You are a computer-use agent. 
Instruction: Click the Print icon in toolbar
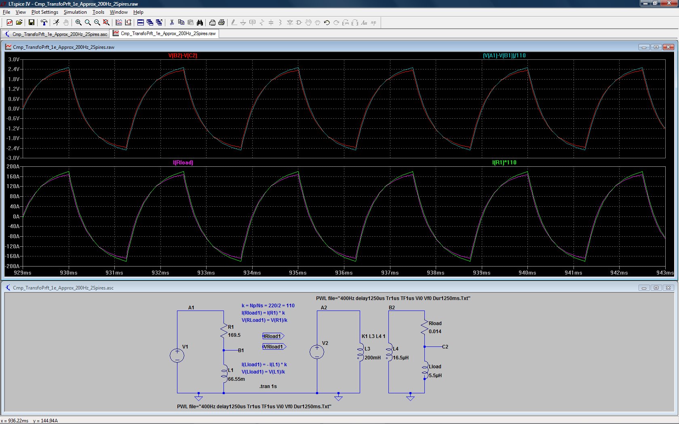tap(221, 23)
